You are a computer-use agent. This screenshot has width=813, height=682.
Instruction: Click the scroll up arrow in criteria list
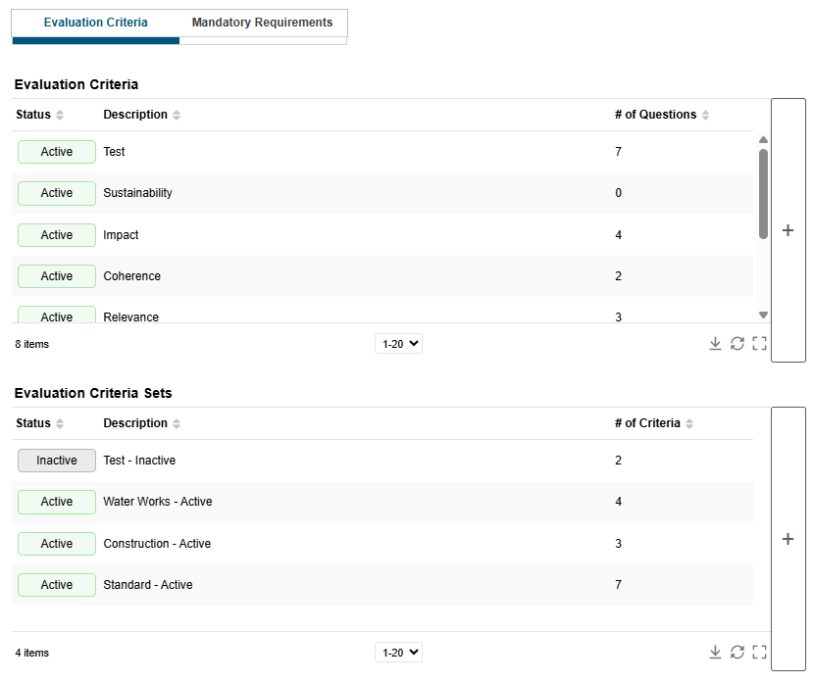click(763, 139)
